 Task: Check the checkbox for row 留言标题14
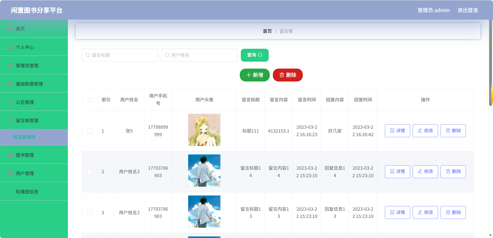point(90,172)
